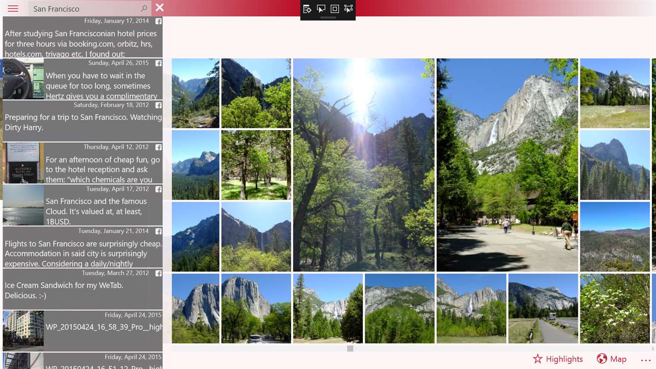Open the grassy meadow with pines photo
Viewport: 656px width, 369px height.
(615, 93)
